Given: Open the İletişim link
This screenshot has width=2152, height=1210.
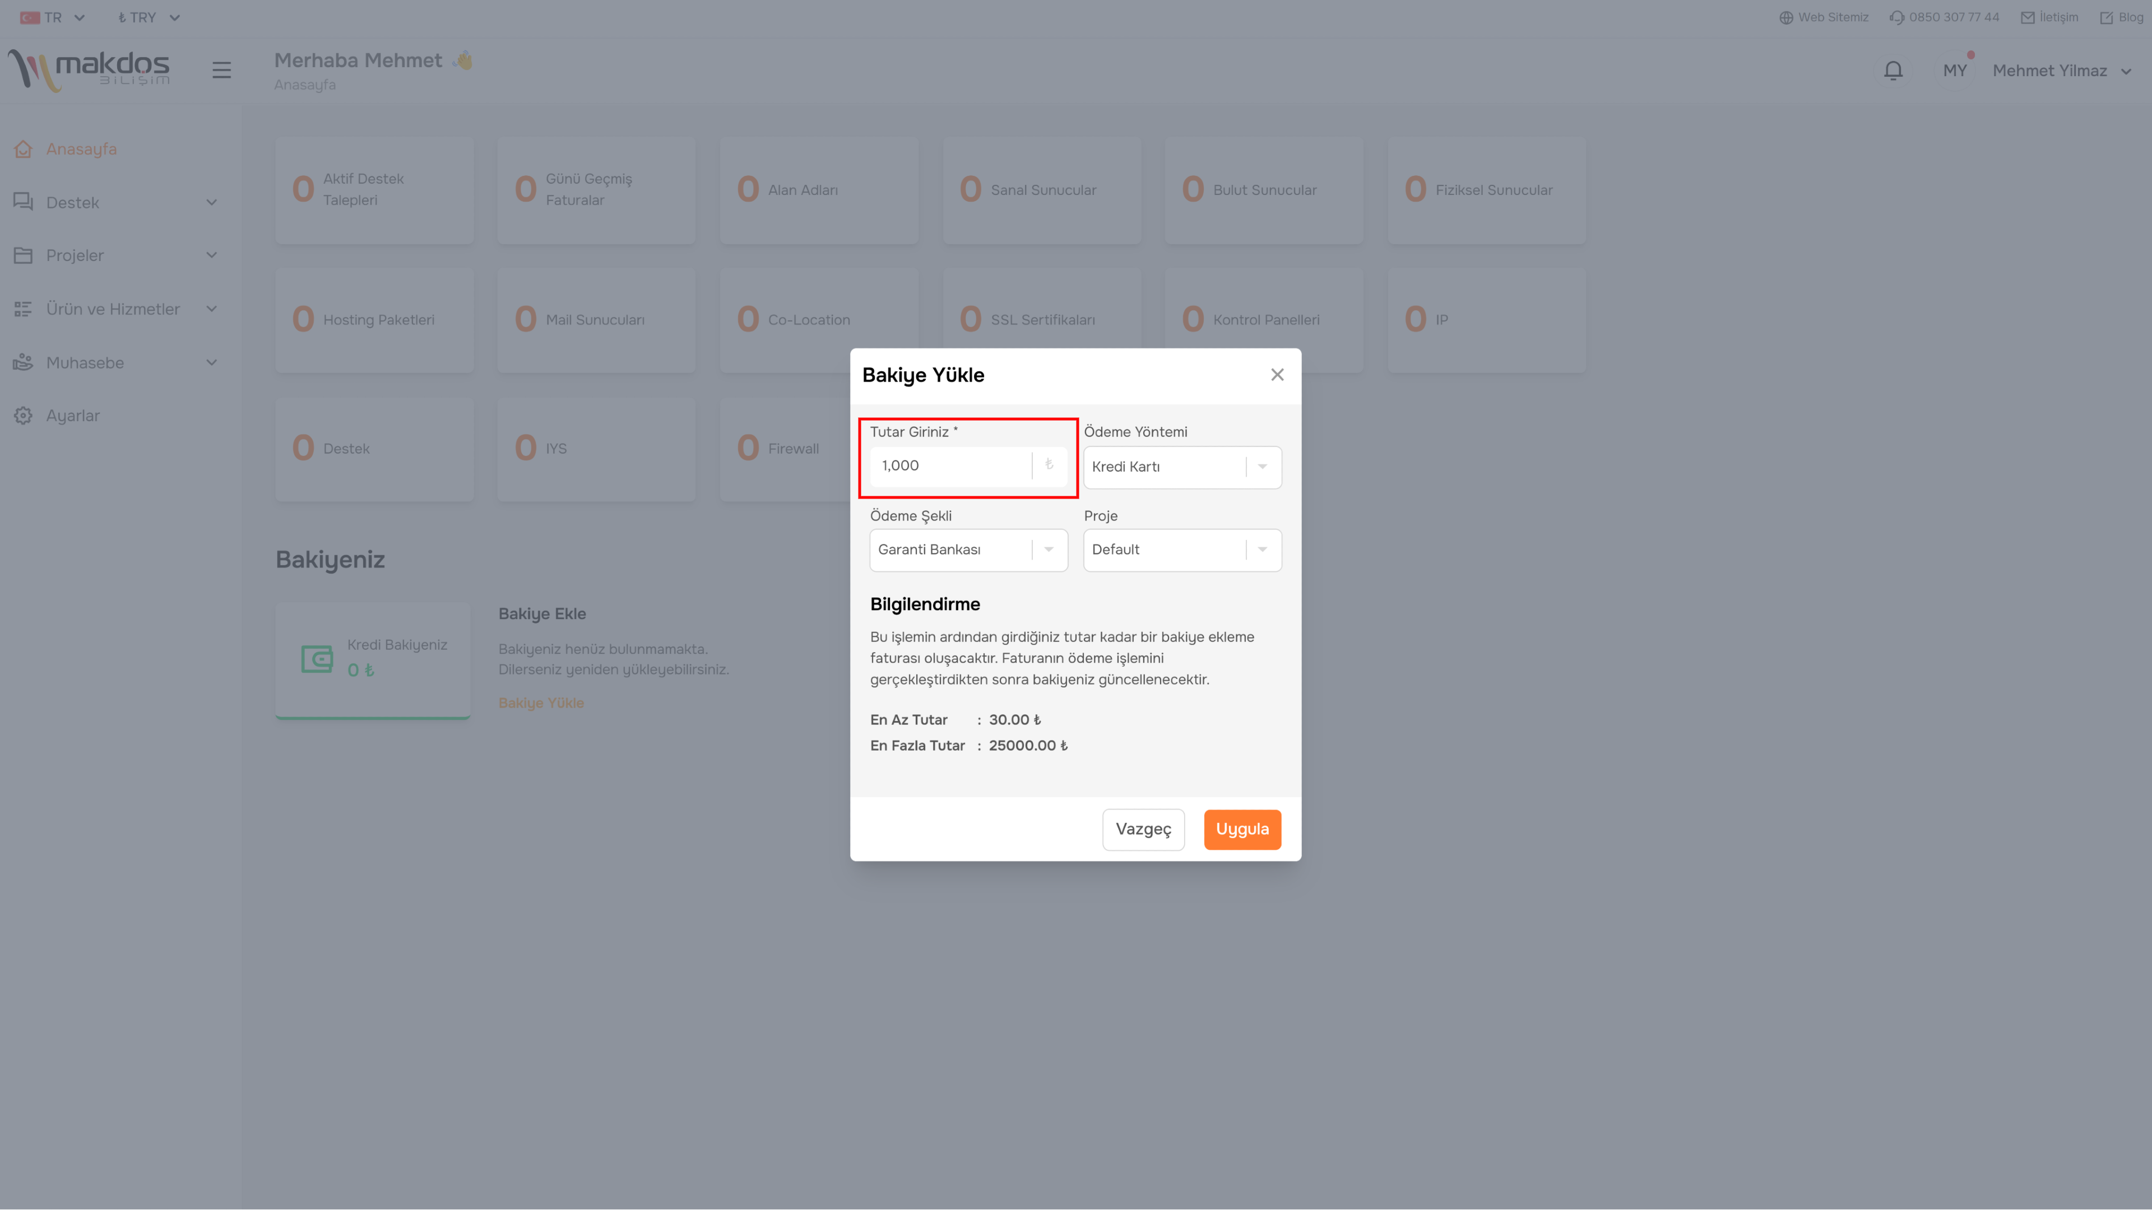Looking at the screenshot, I should click(x=2049, y=17).
